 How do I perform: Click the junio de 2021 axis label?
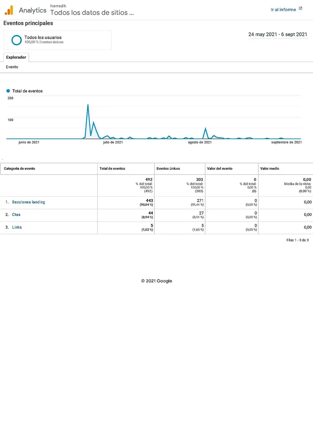click(29, 142)
